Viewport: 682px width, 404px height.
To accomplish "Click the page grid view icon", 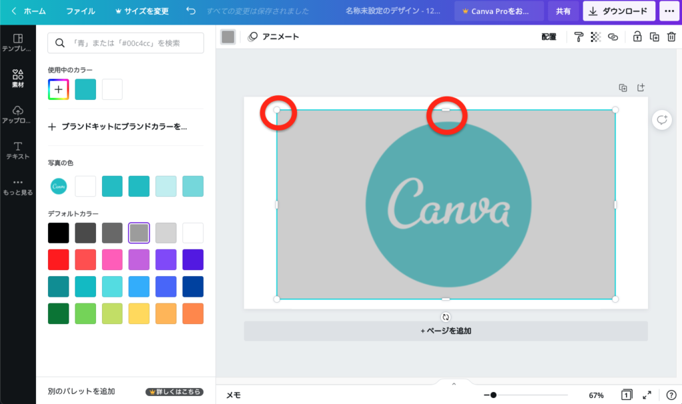I will [626, 395].
